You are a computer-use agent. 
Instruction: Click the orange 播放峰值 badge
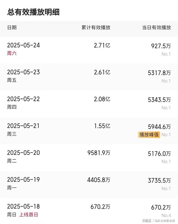149,135
